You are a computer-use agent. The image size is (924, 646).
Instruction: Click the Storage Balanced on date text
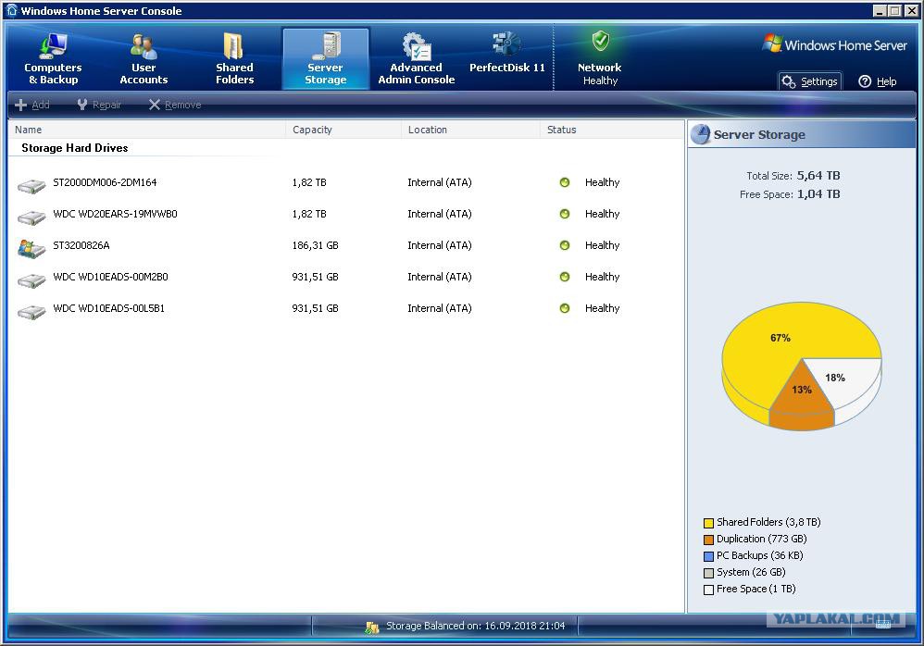(x=476, y=626)
